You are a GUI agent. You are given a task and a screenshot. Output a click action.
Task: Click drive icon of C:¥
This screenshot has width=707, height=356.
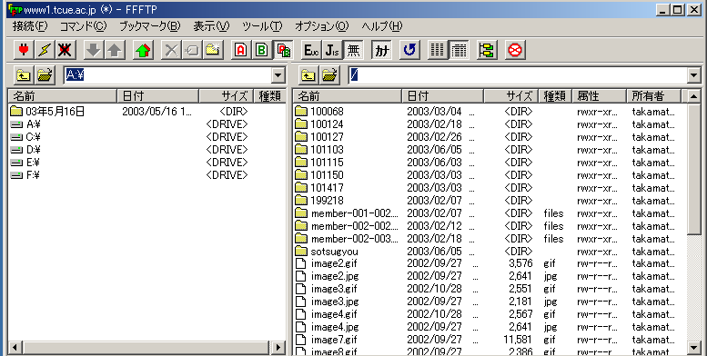(x=16, y=137)
